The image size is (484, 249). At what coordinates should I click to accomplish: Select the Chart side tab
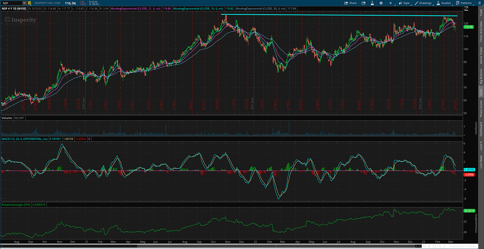[x=481, y=92]
